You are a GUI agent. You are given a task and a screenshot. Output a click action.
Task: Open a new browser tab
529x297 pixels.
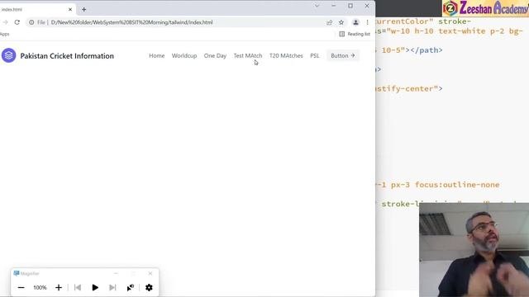tap(84, 9)
